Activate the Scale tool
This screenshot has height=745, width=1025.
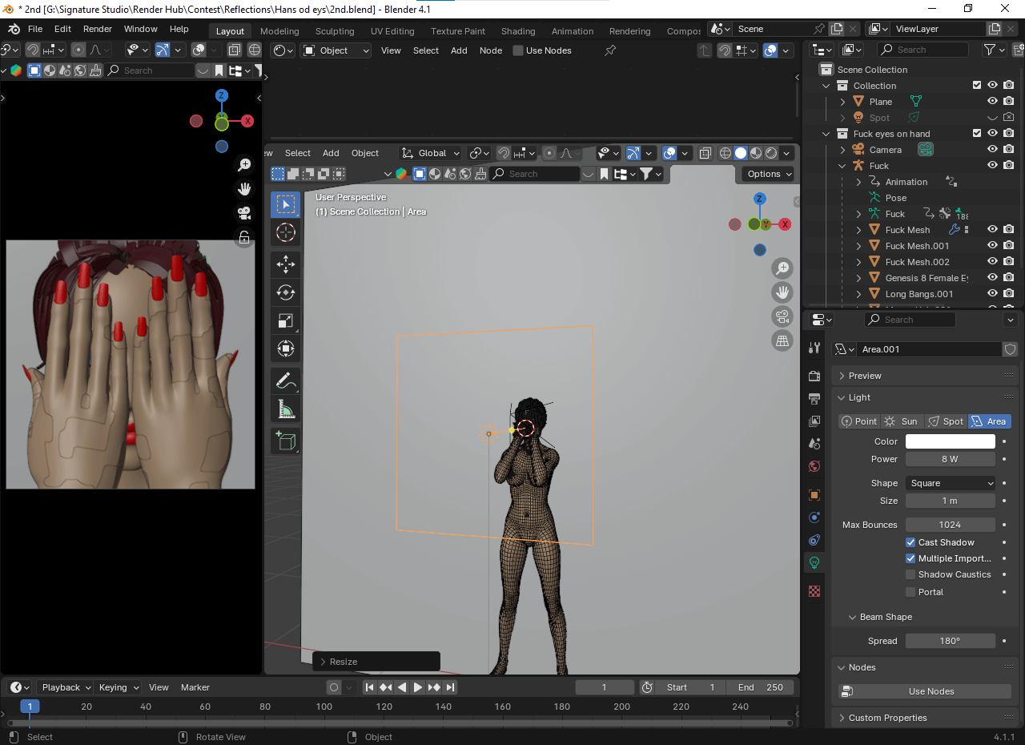point(286,320)
